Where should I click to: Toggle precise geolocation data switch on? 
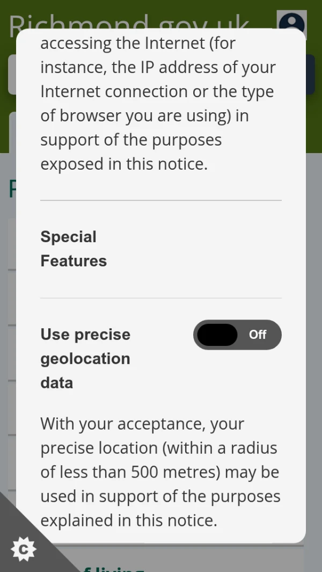(237, 335)
